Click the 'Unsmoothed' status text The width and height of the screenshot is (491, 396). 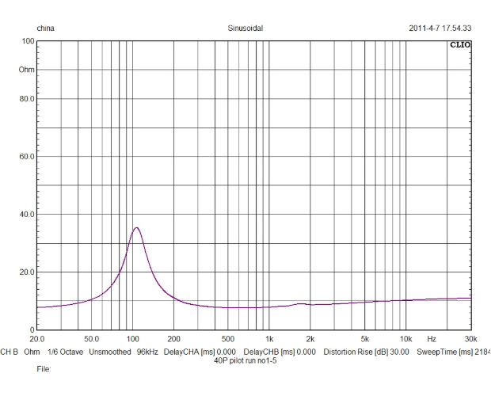110,352
